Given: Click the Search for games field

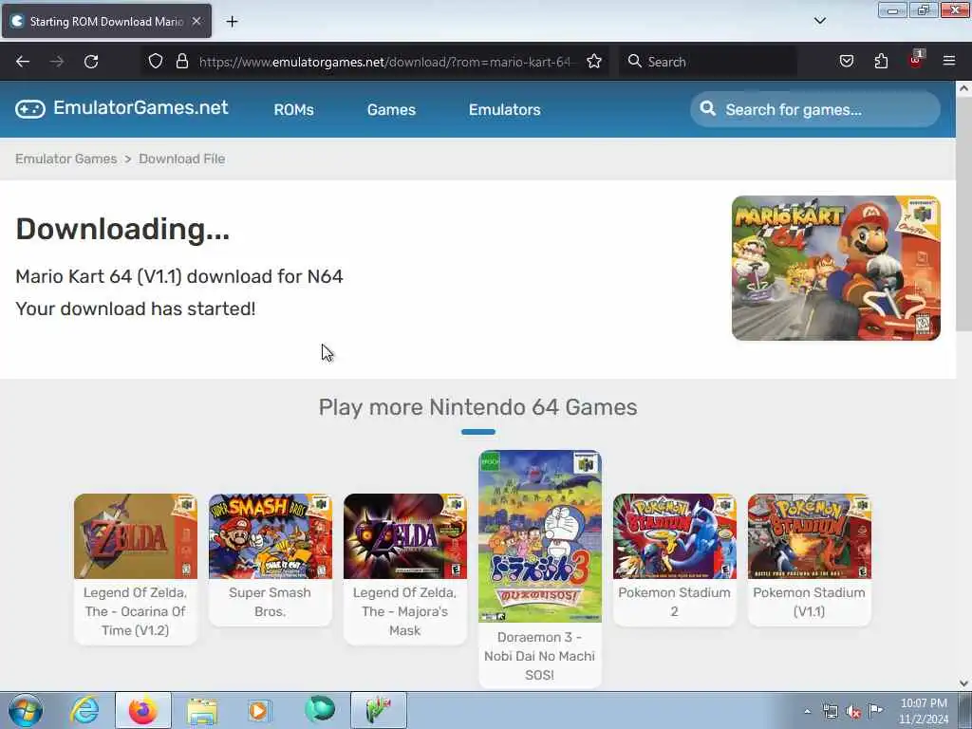Looking at the screenshot, I should (815, 109).
